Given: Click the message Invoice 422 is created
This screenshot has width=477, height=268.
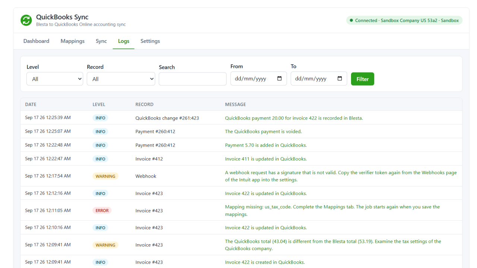Looking at the screenshot, I should pos(265,262).
